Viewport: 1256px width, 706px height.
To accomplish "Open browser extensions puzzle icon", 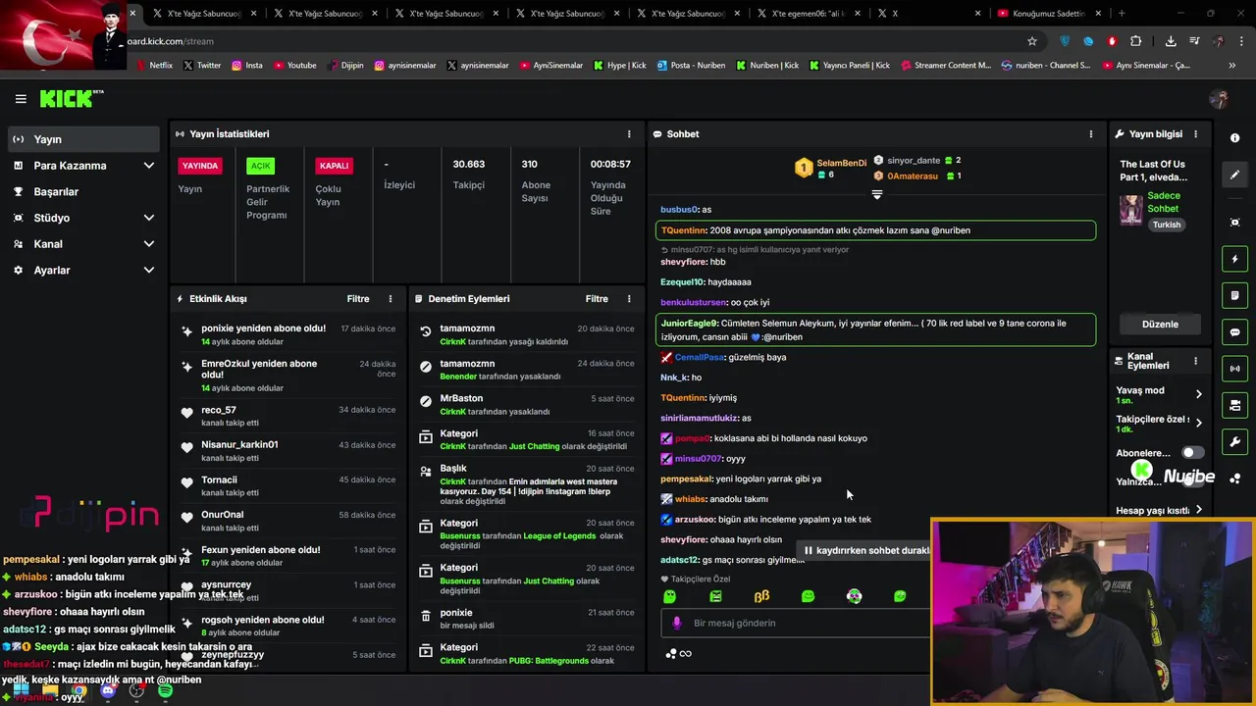I will click(x=1135, y=41).
